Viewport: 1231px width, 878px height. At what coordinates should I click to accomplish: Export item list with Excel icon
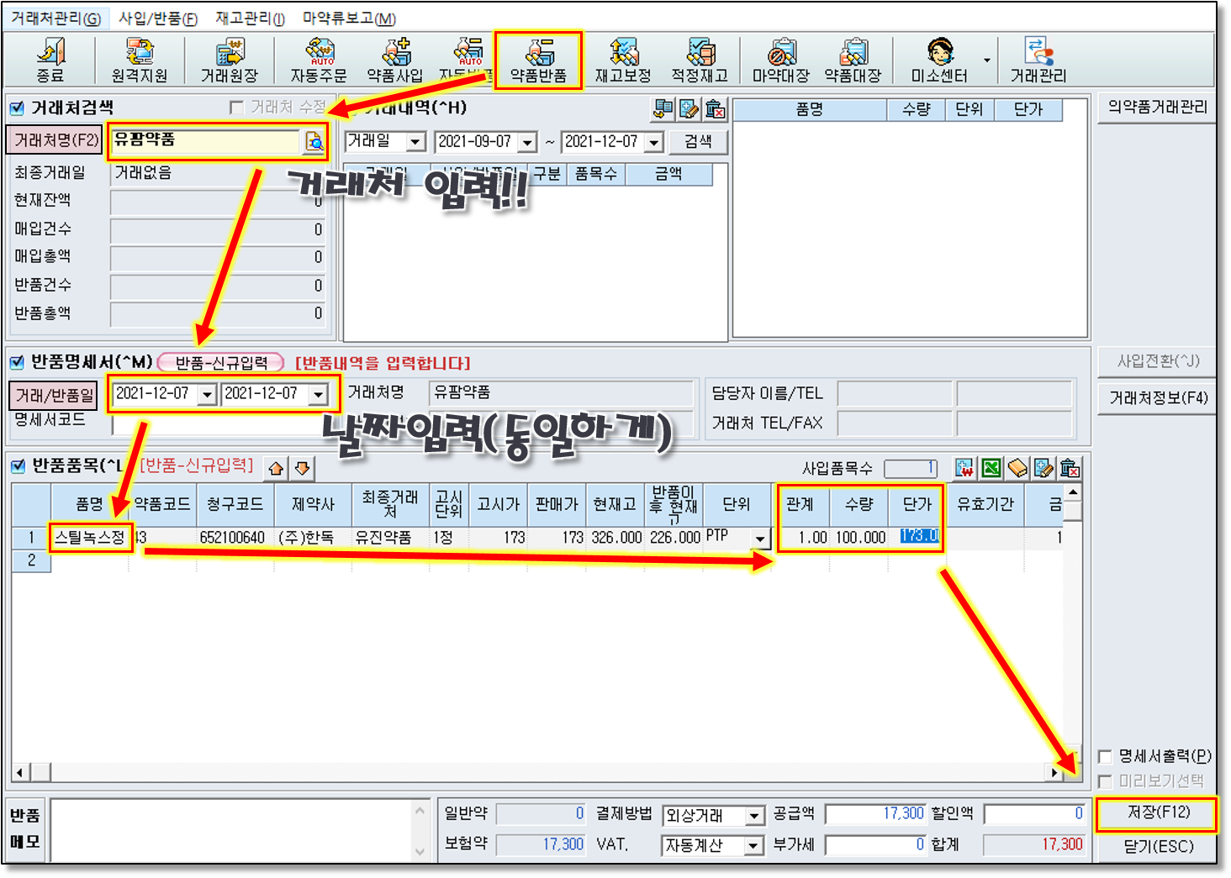pos(991,468)
